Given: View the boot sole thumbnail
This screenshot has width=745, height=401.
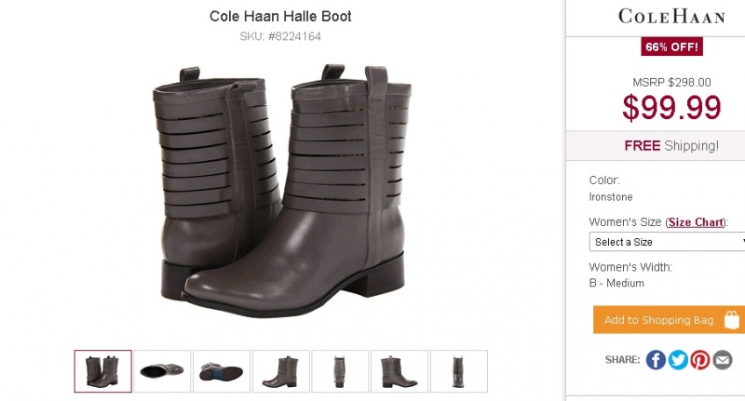Looking at the screenshot, I should click(222, 371).
